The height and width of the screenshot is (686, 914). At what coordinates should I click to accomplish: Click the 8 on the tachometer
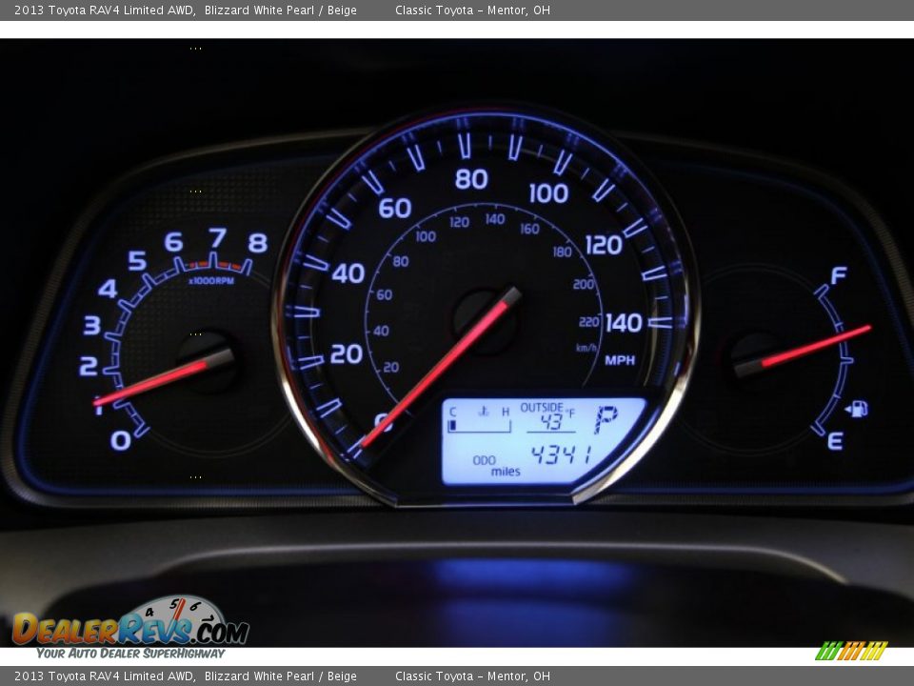[257, 243]
